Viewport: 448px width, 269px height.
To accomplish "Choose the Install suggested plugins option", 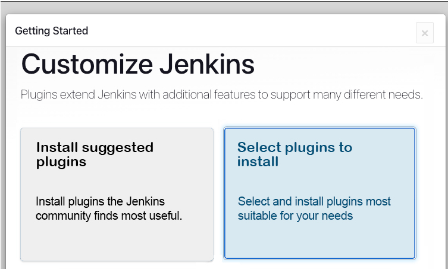I will point(117,194).
